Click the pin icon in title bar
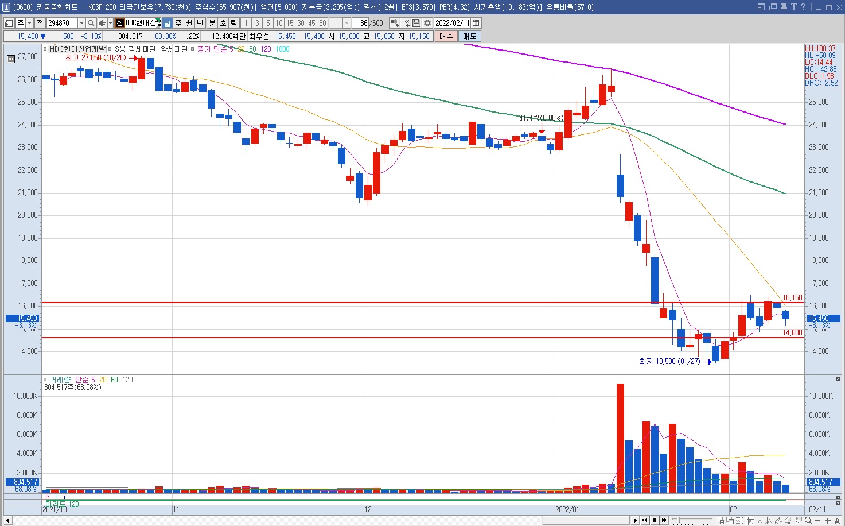The height and width of the screenshot is (526, 845). pyautogui.click(x=784, y=7)
